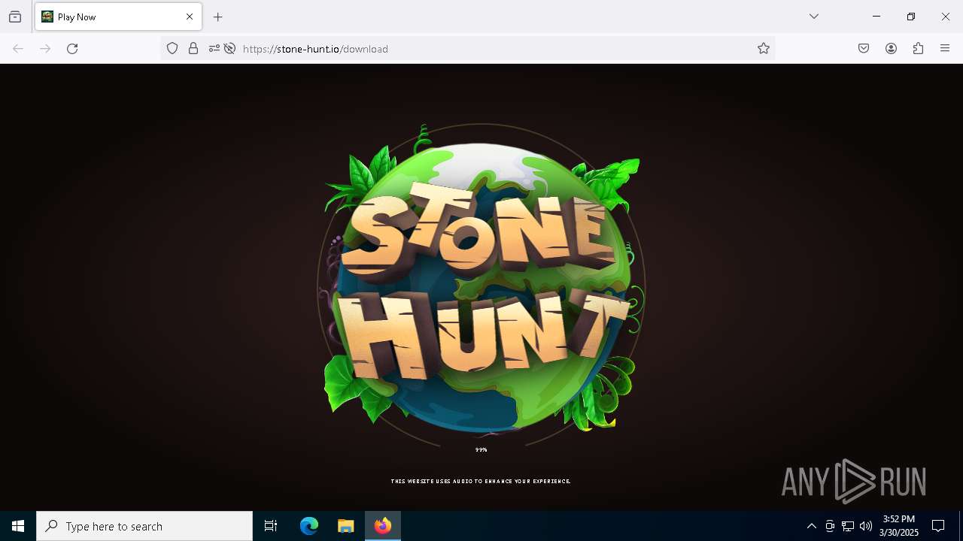Screen dimensions: 963x541
Task: Go back to previous page
Action: coord(18,49)
